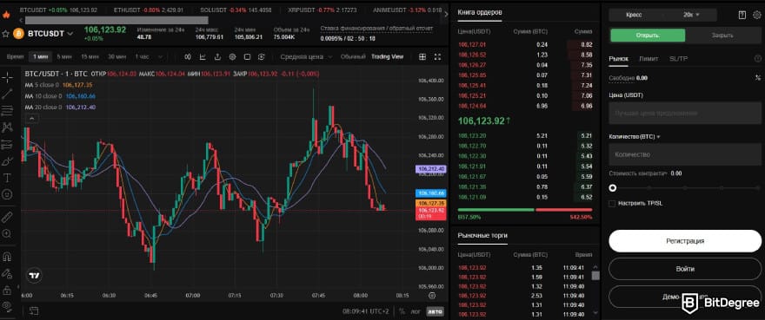Viewport: 765px width, 320px height.
Task: Select the 15 мин timeframe
Action: (90, 57)
